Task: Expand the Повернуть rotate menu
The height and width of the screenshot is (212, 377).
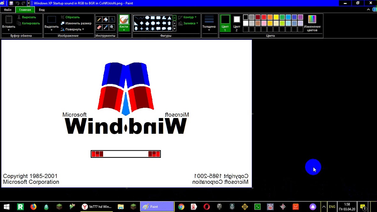Action: [72, 29]
